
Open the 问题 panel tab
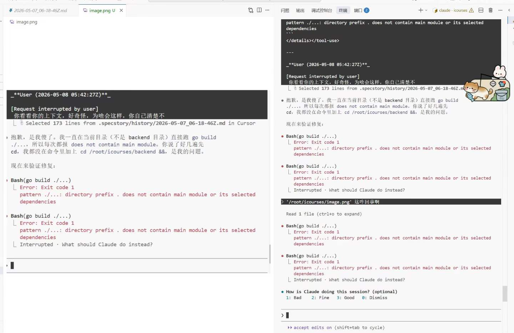[x=285, y=10]
